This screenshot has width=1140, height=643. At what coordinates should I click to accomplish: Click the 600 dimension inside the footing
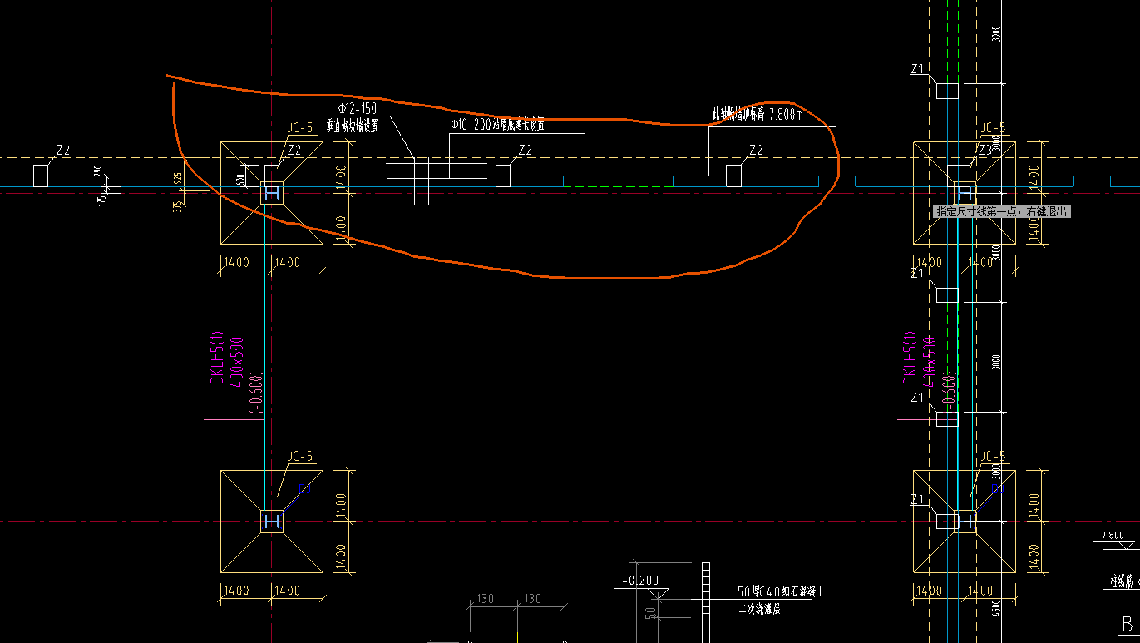(241, 180)
